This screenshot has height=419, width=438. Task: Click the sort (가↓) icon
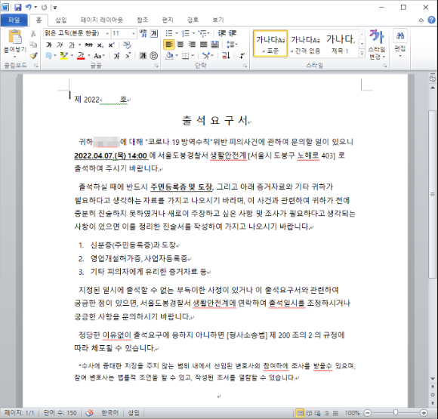click(226, 56)
